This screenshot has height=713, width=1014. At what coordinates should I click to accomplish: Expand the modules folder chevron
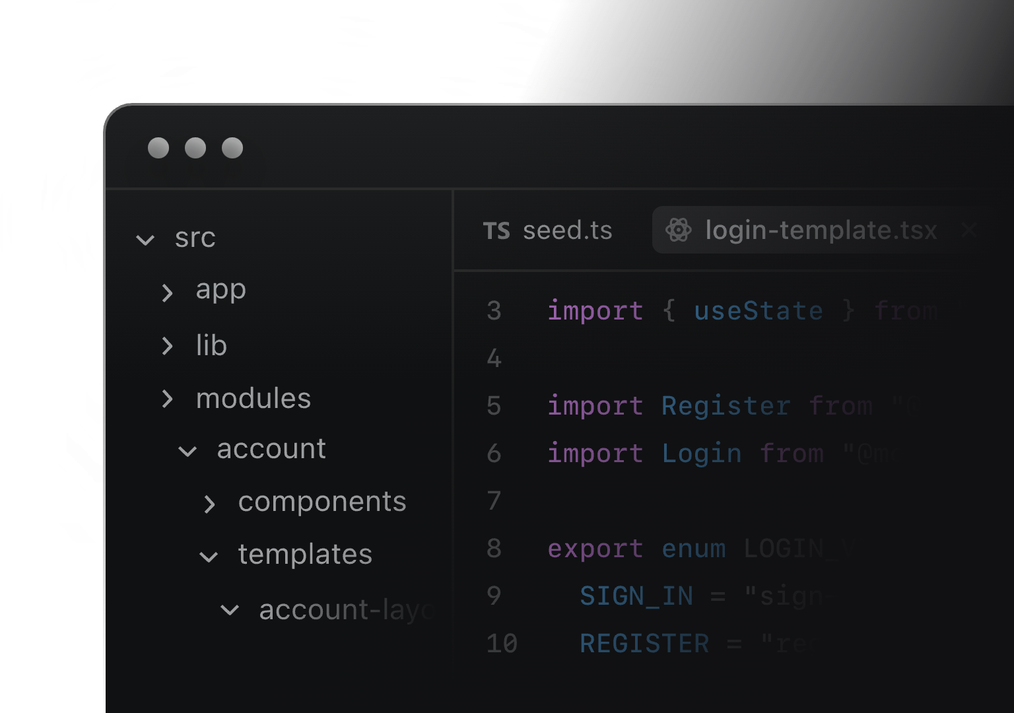(167, 399)
